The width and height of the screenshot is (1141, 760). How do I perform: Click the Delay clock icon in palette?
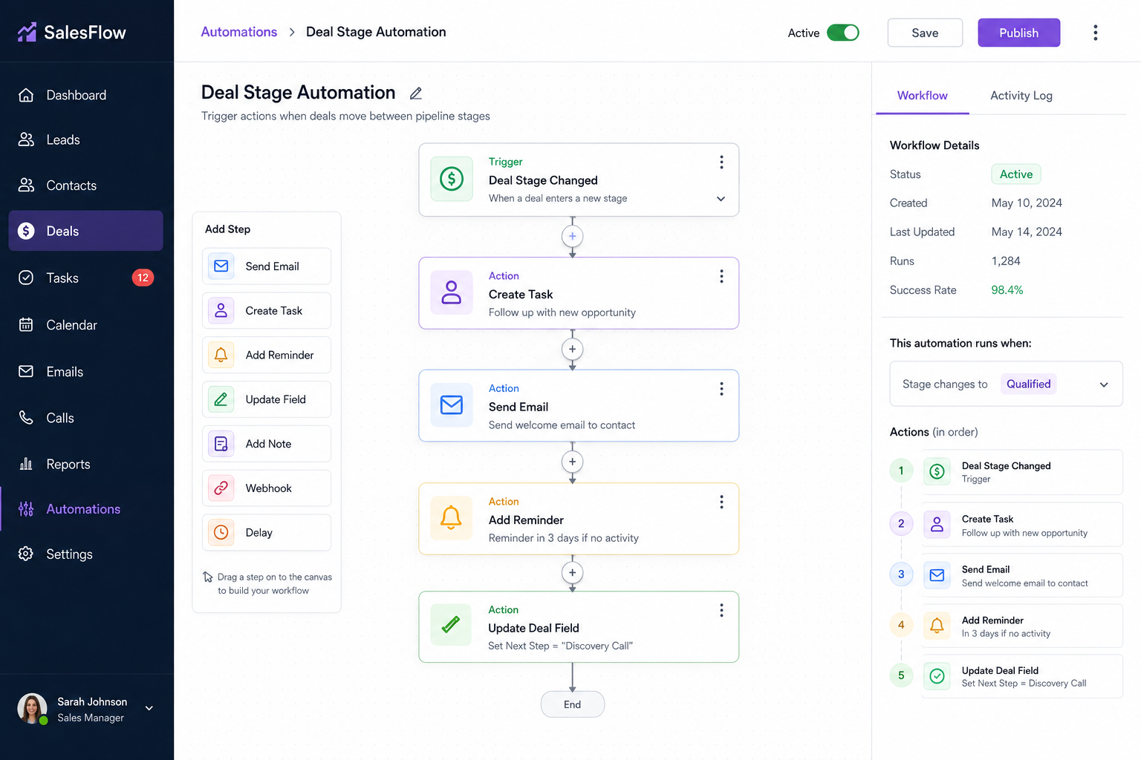[221, 532]
